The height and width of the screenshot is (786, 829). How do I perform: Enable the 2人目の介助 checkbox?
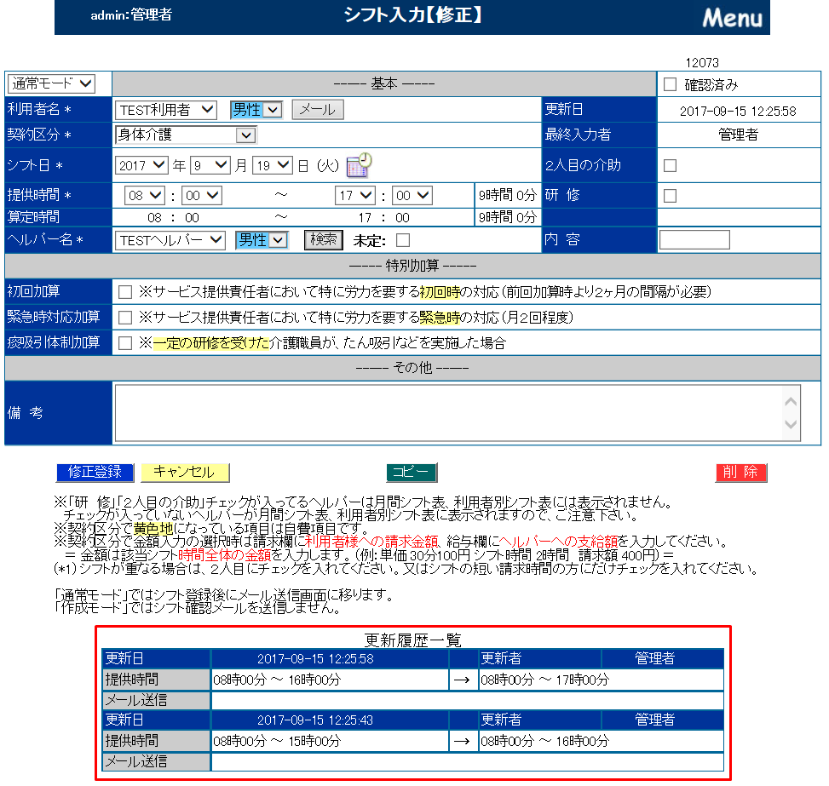pyautogui.click(x=670, y=165)
